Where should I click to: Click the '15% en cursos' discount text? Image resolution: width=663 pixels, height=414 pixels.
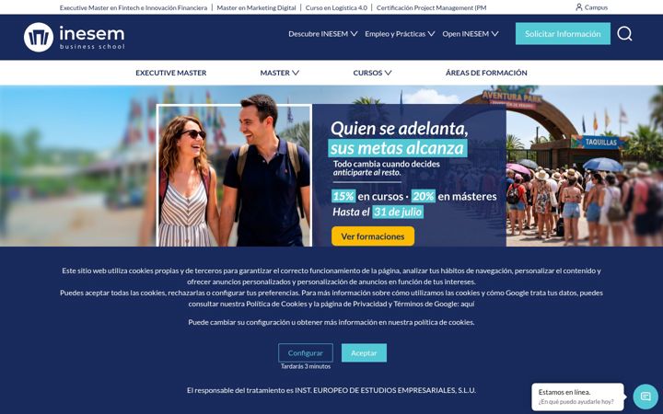pos(367,196)
